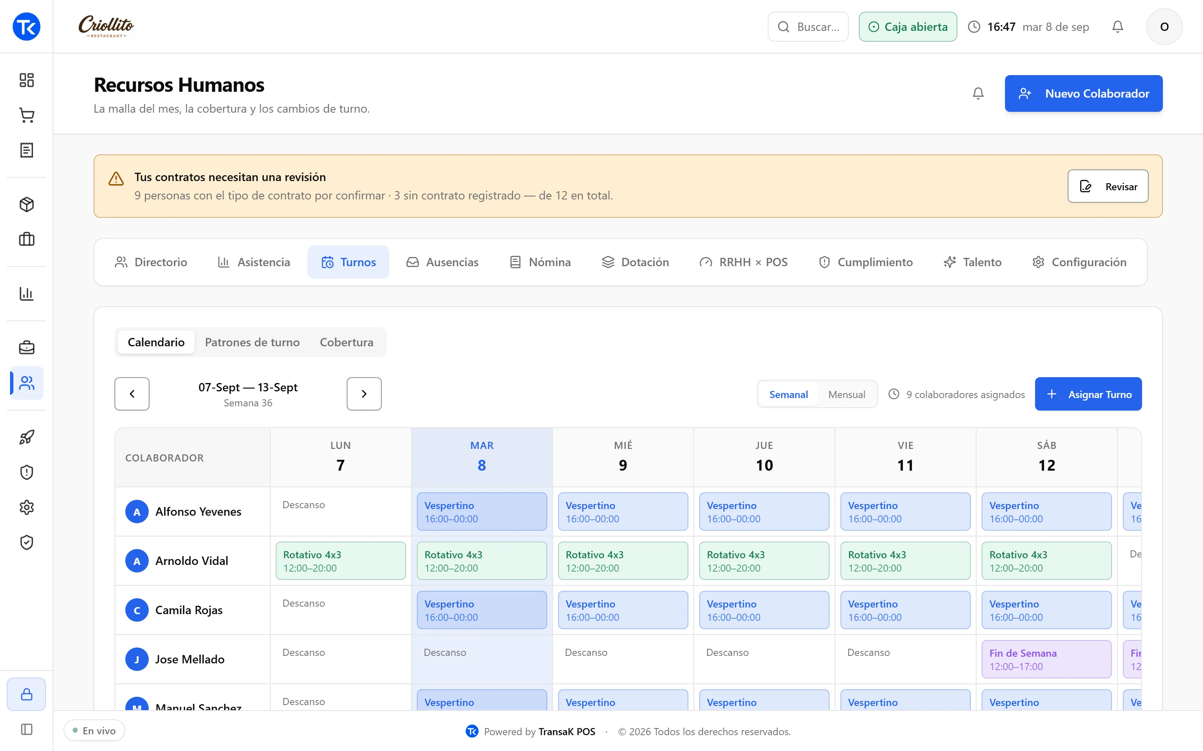Open the Talento tab

click(972, 262)
